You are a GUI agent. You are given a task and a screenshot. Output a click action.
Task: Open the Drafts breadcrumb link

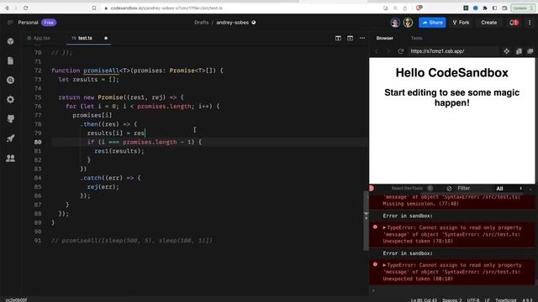coord(202,23)
